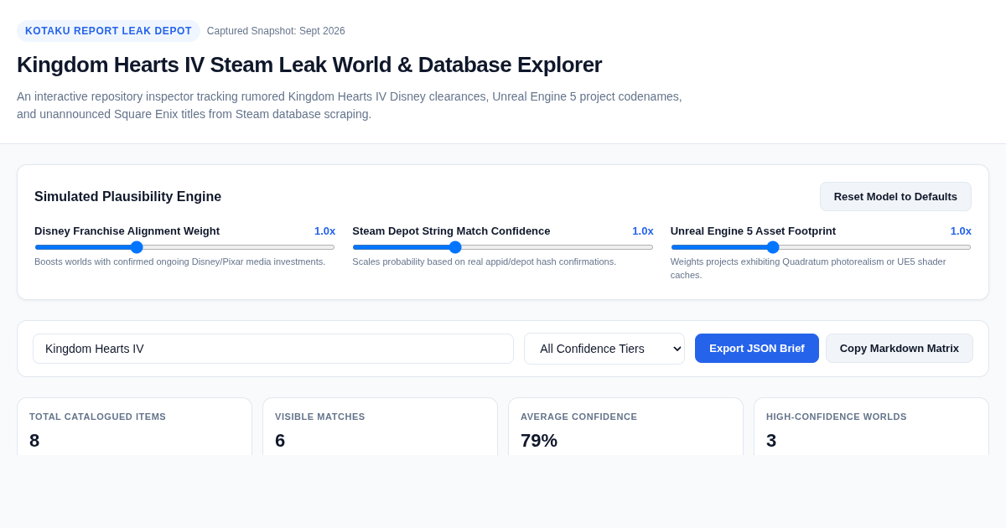
Task: Click the Simulated Plausibility Engine heading
Action: [127, 197]
